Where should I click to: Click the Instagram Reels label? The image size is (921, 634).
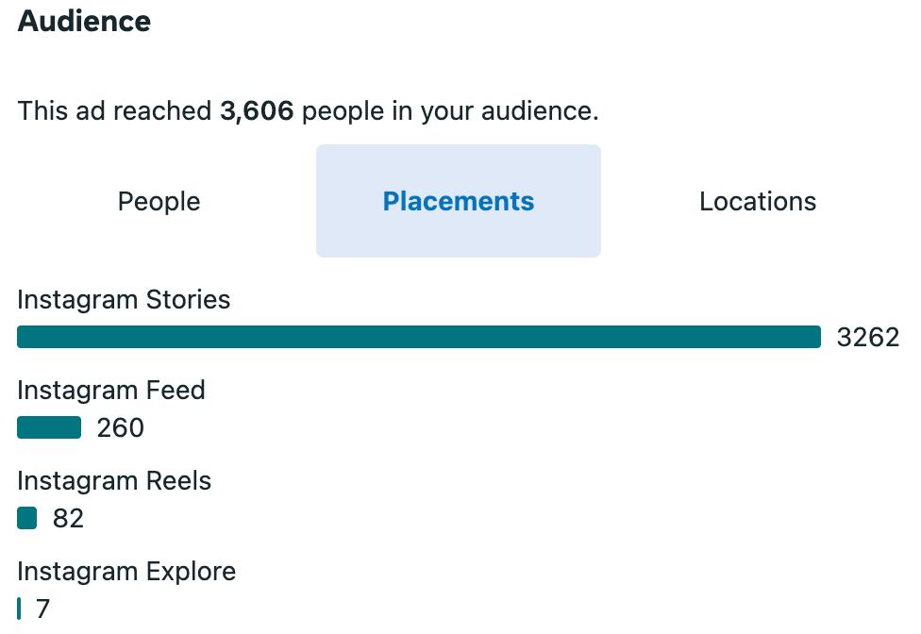click(x=114, y=481)
